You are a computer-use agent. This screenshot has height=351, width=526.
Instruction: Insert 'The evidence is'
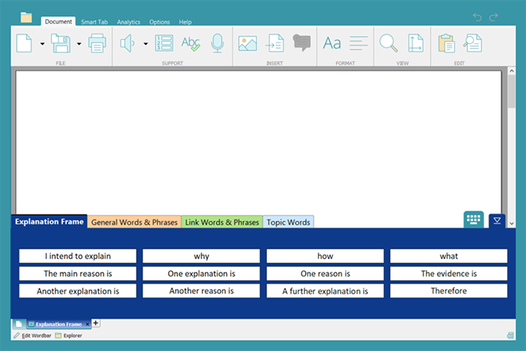448,273
